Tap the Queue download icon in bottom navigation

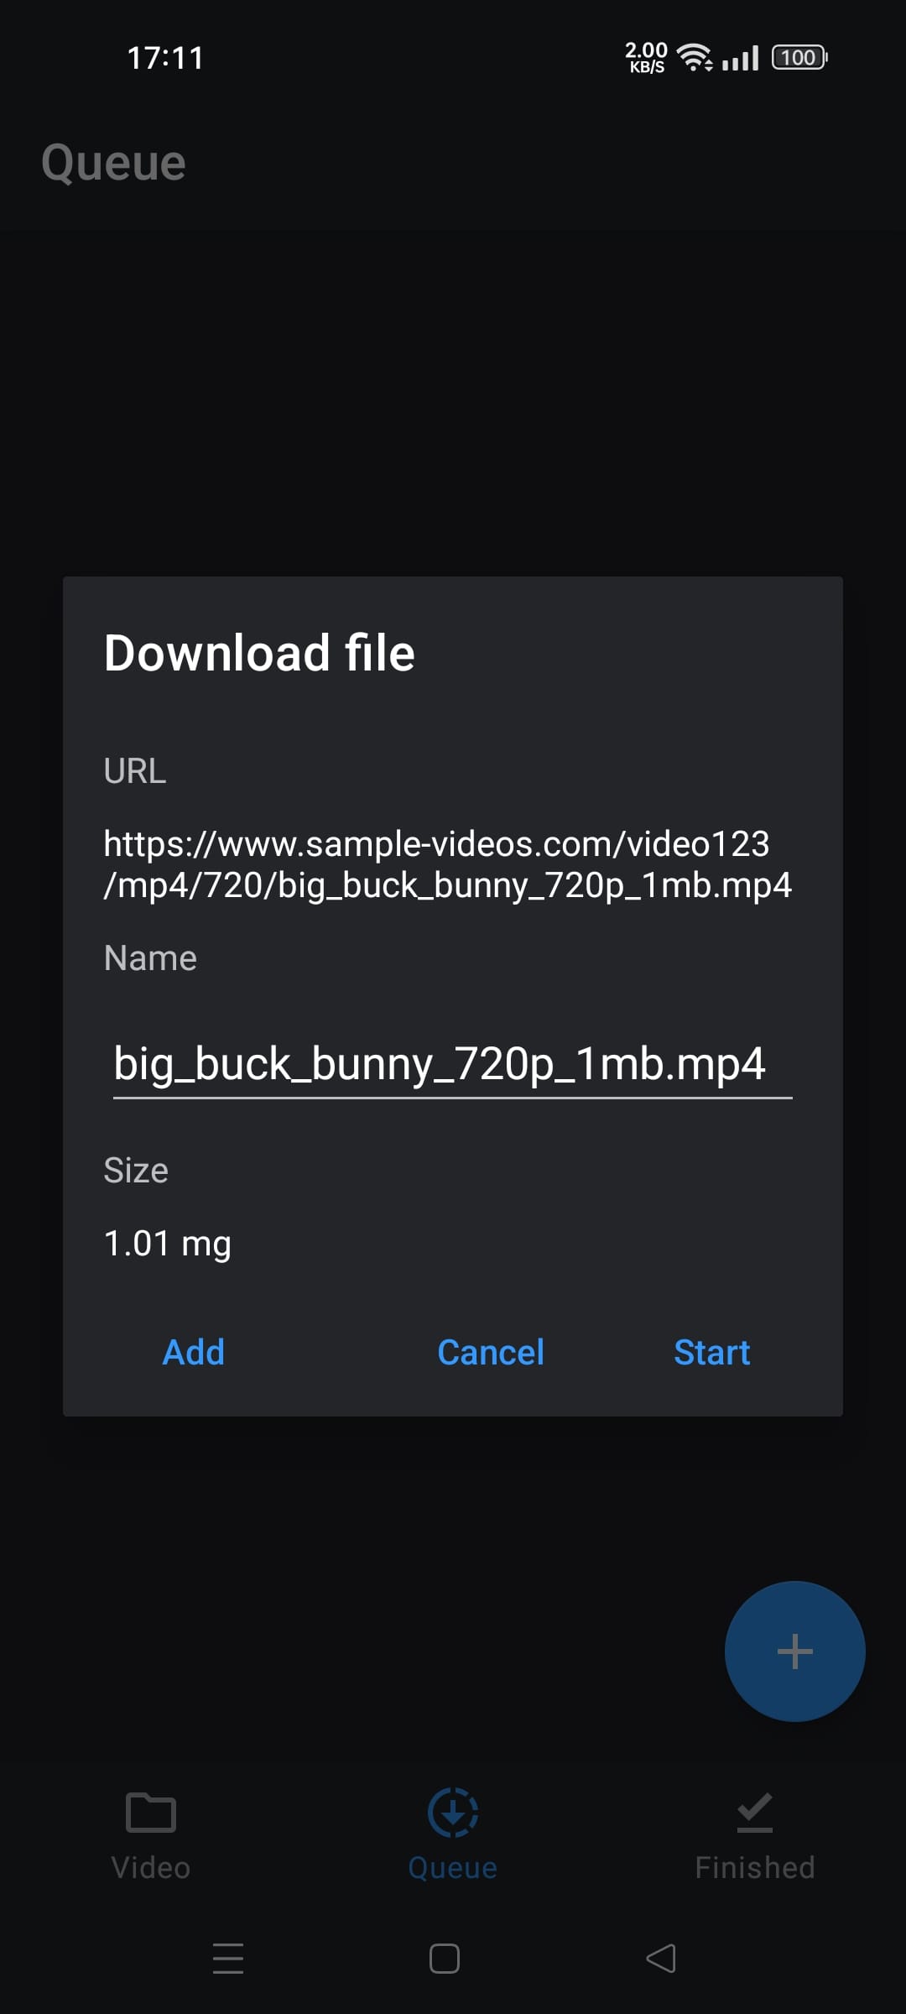coord(451,1813)
